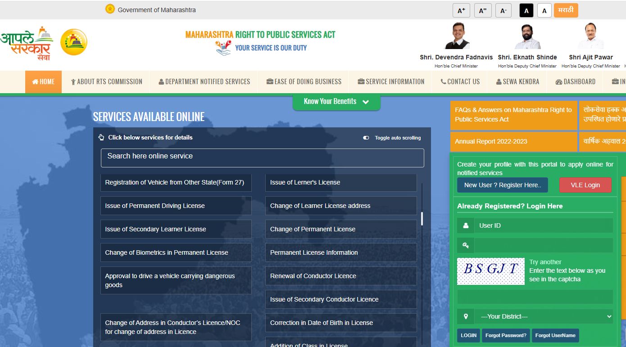
Task: Reset font size with A= icon
Action: (482, 10)
